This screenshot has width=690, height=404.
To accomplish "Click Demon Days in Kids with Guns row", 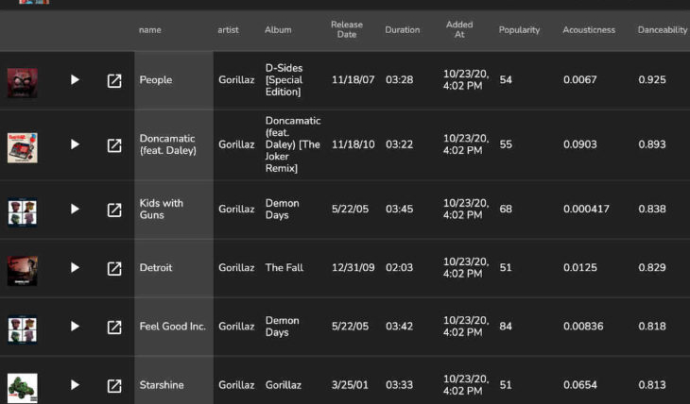I will click(x=282, y=210).
